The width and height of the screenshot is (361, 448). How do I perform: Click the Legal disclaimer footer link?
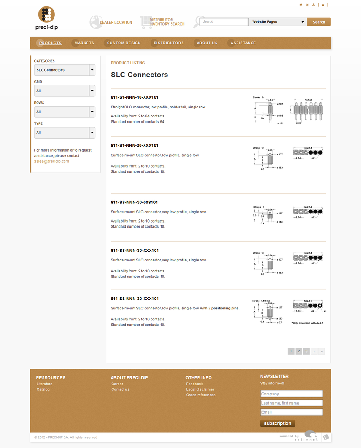point(200,389)
